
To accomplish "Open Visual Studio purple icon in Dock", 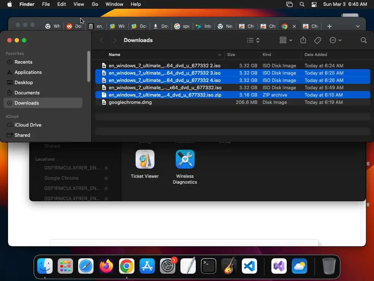I will click(x=279, y=266).
